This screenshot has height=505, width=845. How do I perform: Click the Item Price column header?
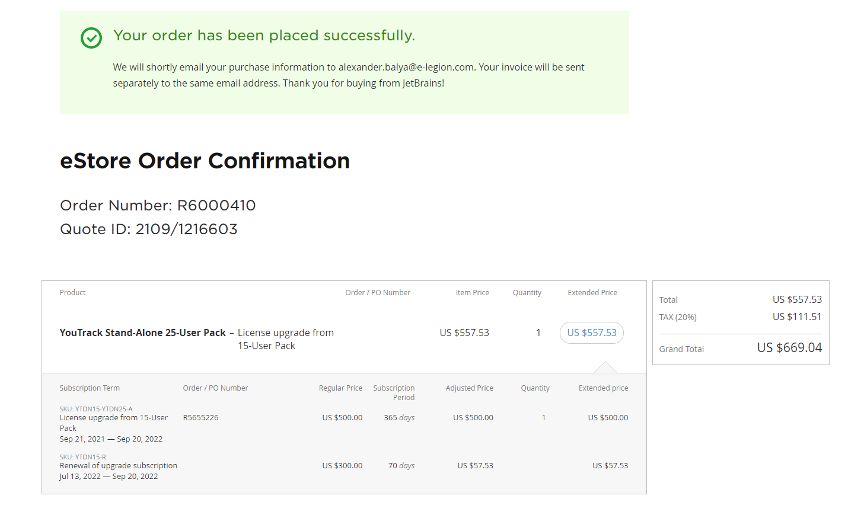(472, 293)
